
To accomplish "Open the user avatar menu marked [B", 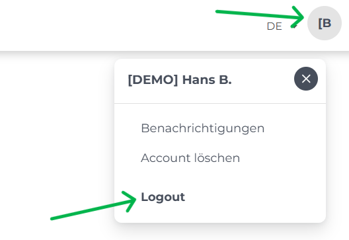I will pyautogui.click(x=325, y=23).
